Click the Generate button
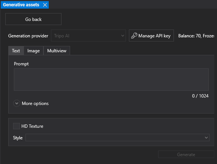The image size is (217, 164). click(186, 155)
